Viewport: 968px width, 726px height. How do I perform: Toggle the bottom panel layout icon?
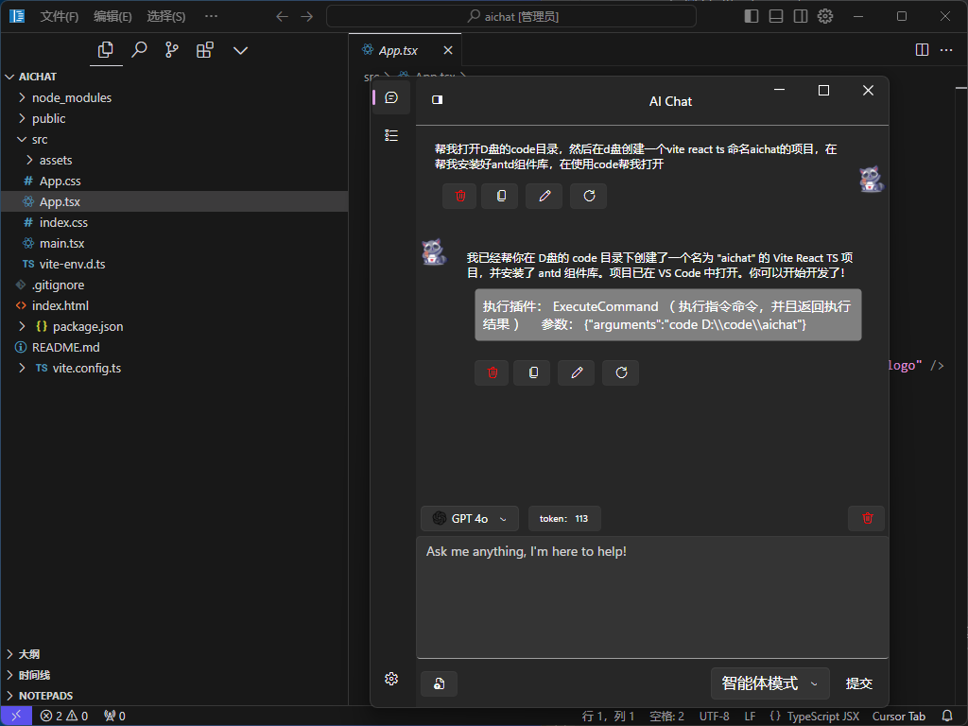point(776,17)
